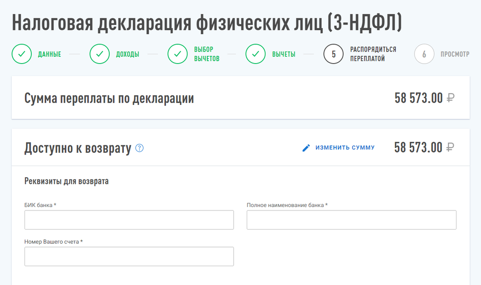Focus the БИК банка input field

(x=129, y=220)
